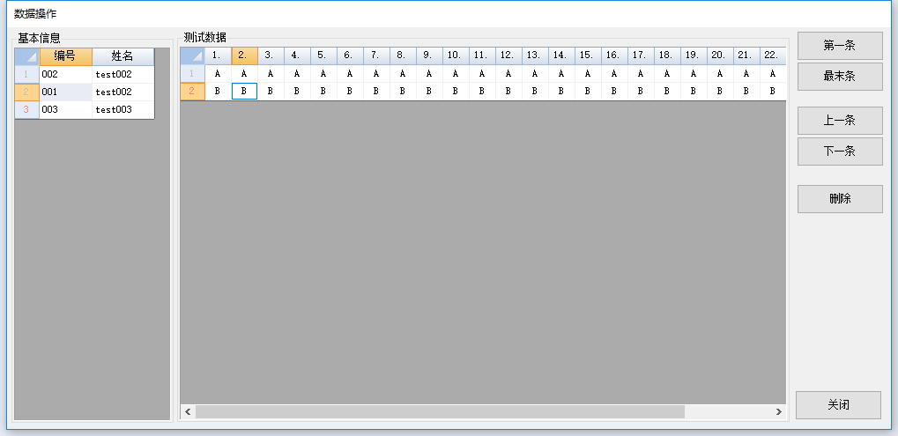Jump to last record with 最末条
898x436 pixels.
(840, 77)
